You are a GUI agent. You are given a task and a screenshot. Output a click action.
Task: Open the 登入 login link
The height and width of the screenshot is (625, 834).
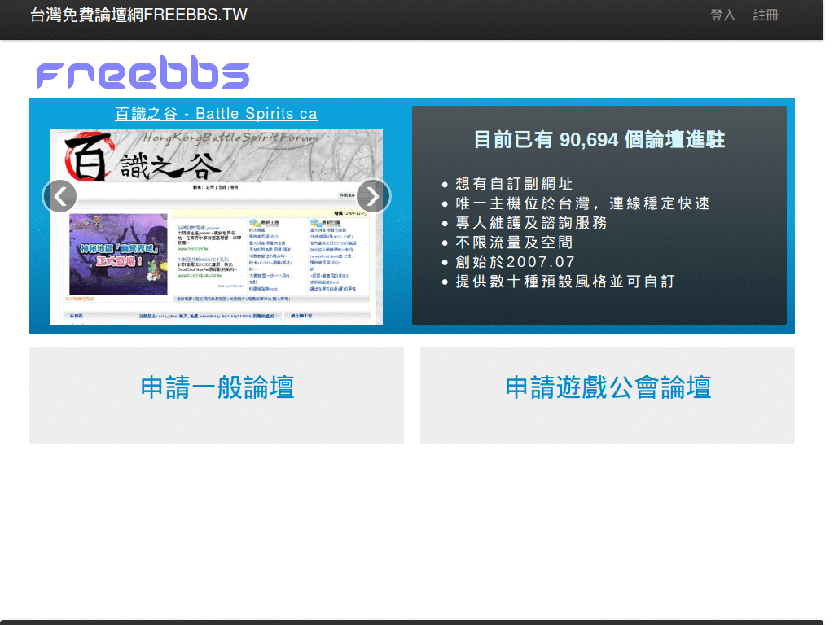coord(723,15)
